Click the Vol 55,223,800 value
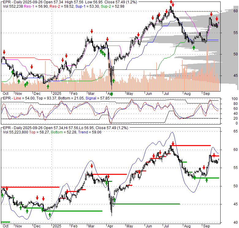Screen dimensions: 239x228 point(16,132)
